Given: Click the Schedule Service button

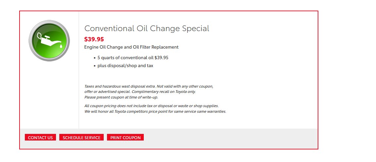Looking at the screenshot, I should (x=81, y=137).
